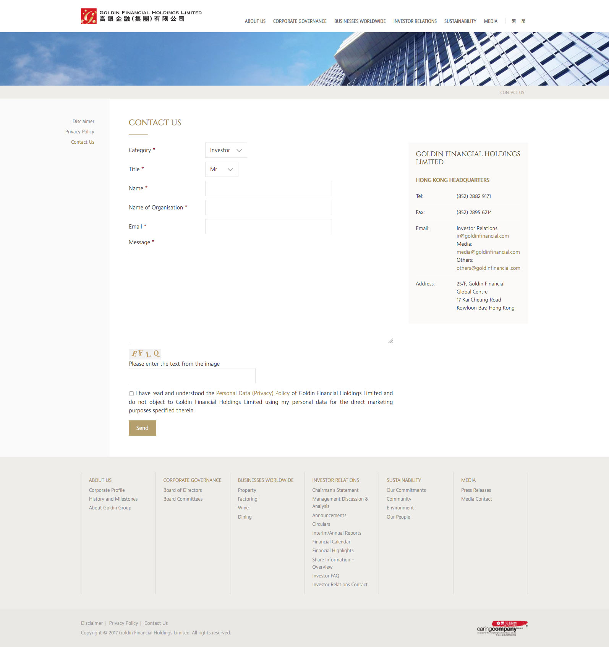Click SUSTAINABILITY footer column heading

pos(404,480)
